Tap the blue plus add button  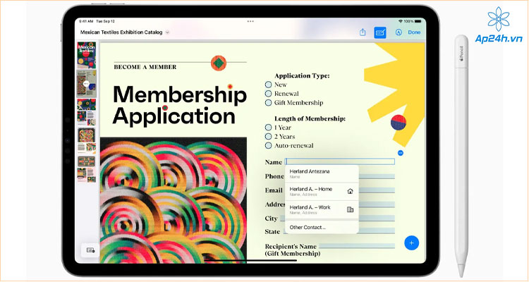(x=411, y=243)
